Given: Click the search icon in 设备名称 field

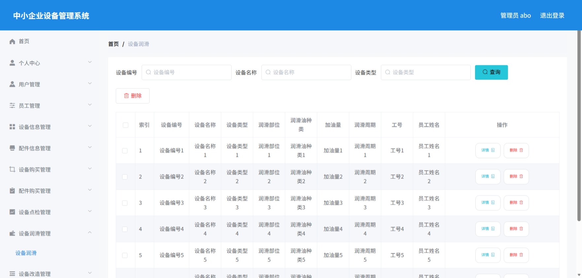Looking at the screenshot, I should point(268,72).
